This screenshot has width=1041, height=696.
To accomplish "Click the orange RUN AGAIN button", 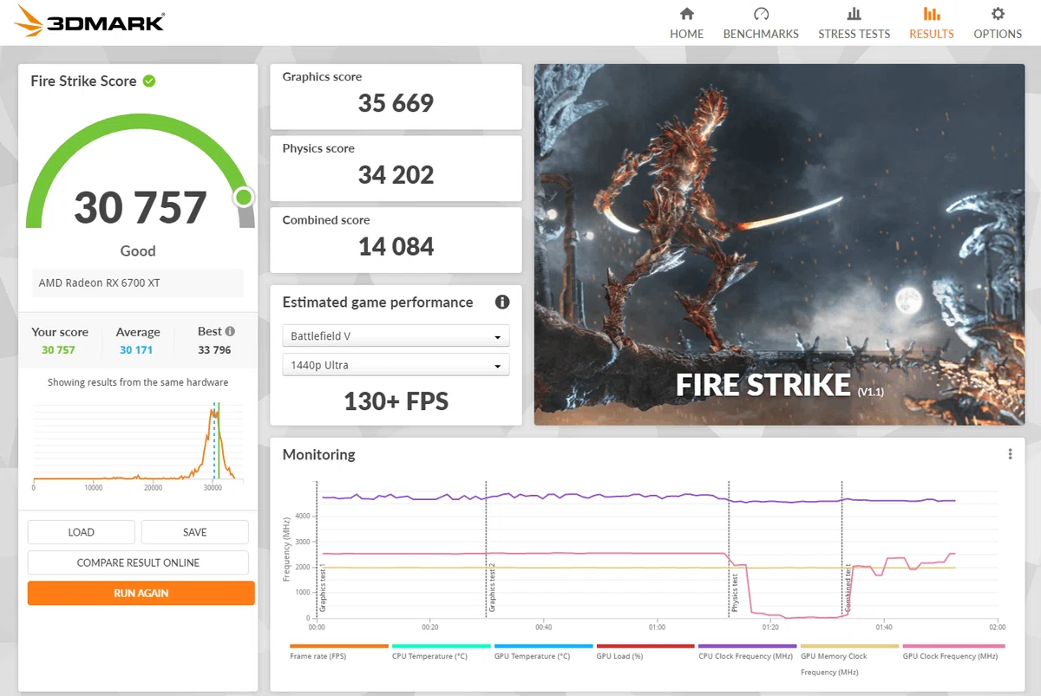I will point(141,593).
